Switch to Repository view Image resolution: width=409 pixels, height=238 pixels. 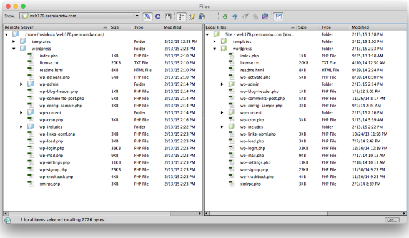point(202,17)
